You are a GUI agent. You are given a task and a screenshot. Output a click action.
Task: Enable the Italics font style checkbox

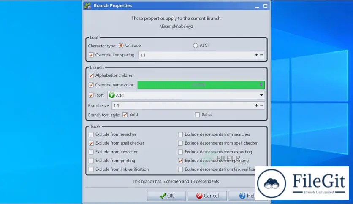click(x=197, y=115)
